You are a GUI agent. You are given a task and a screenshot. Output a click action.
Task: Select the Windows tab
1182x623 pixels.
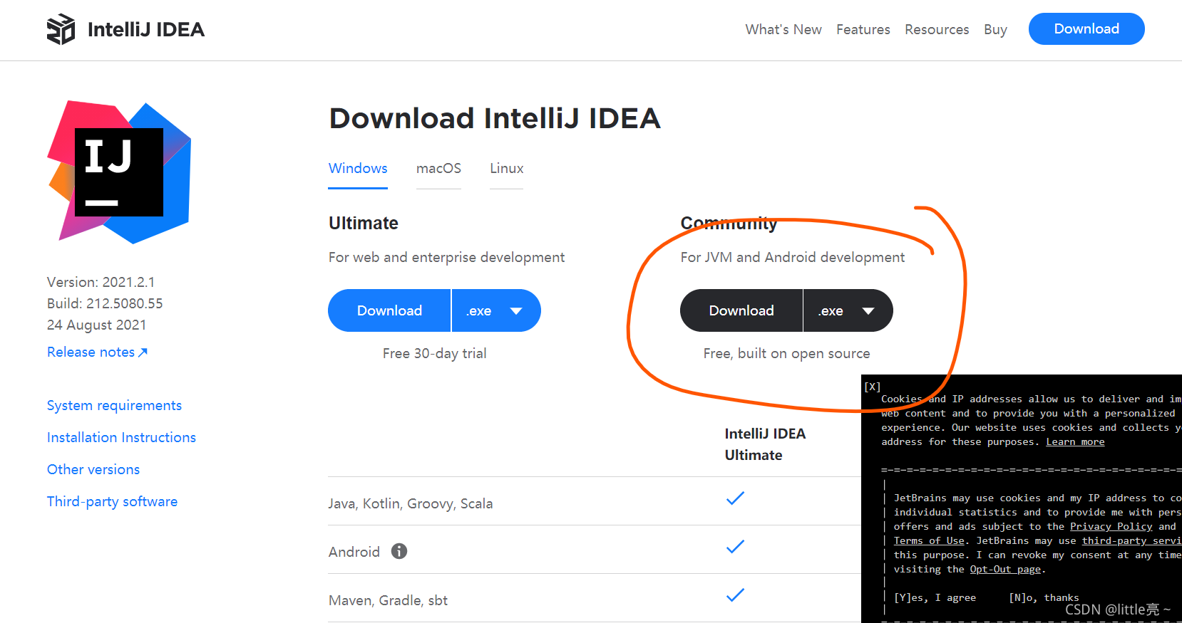coord(358,169)
